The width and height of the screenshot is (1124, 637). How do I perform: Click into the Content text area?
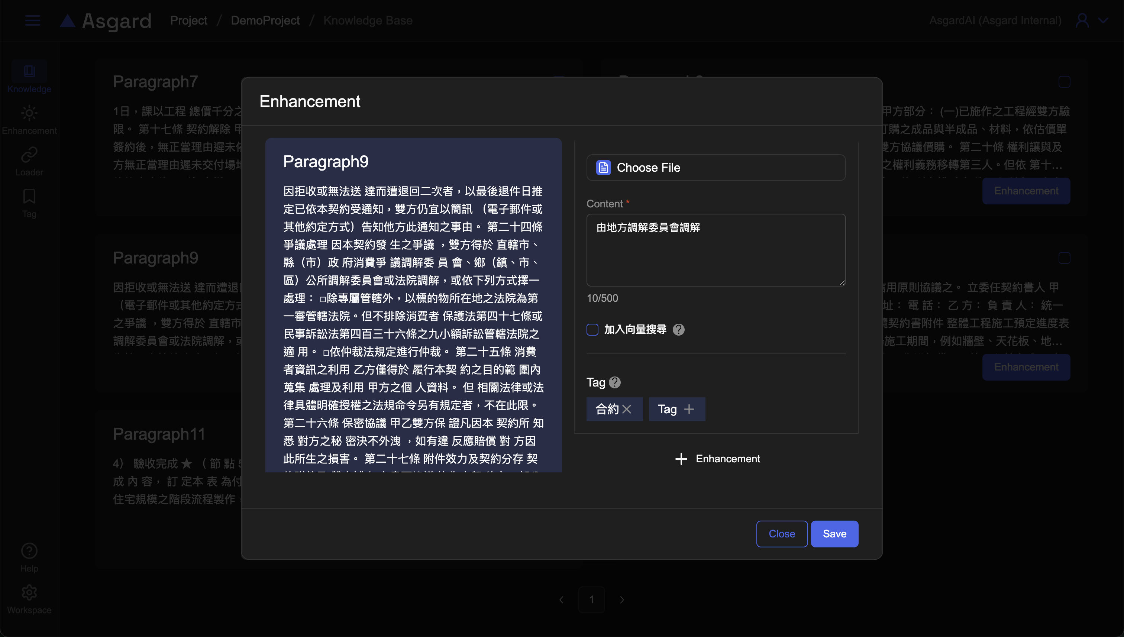click(x=716, y=250)
